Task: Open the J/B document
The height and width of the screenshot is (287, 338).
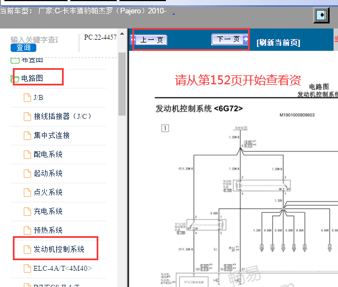Action: (39, 97)
